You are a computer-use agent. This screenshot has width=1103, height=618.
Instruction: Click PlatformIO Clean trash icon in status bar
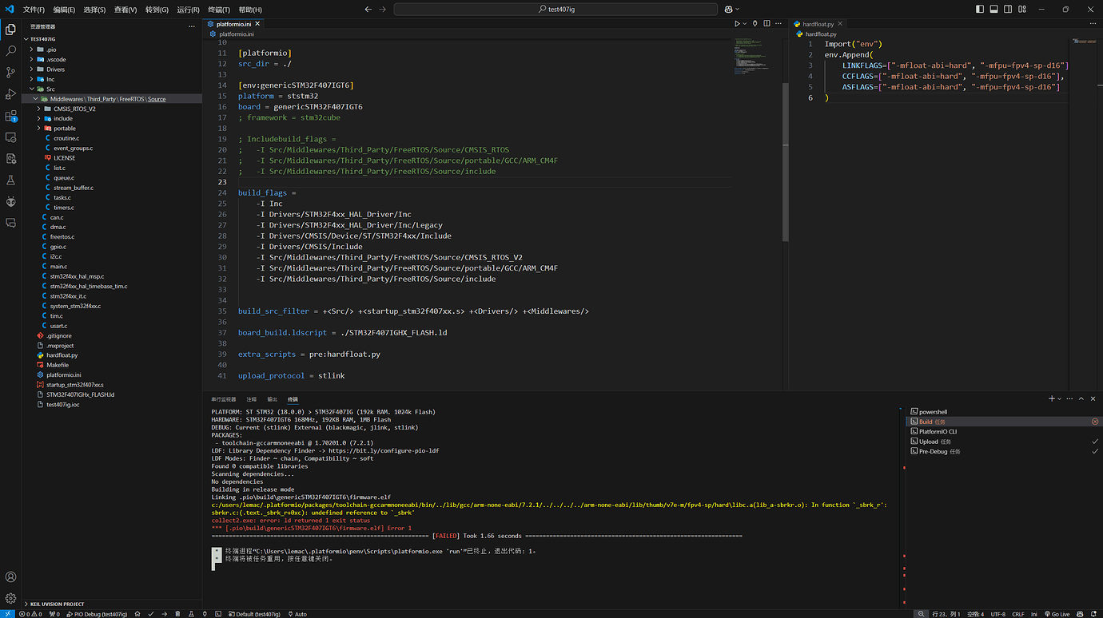click(177, 614)
